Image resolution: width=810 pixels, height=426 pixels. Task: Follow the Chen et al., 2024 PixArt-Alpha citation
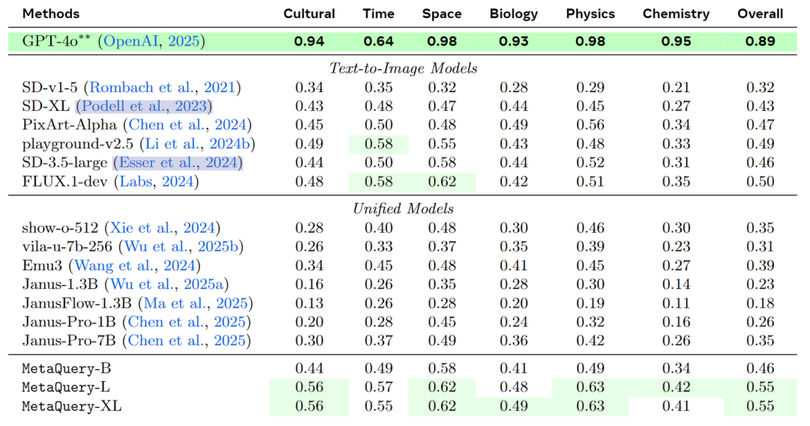pos(187,125)
